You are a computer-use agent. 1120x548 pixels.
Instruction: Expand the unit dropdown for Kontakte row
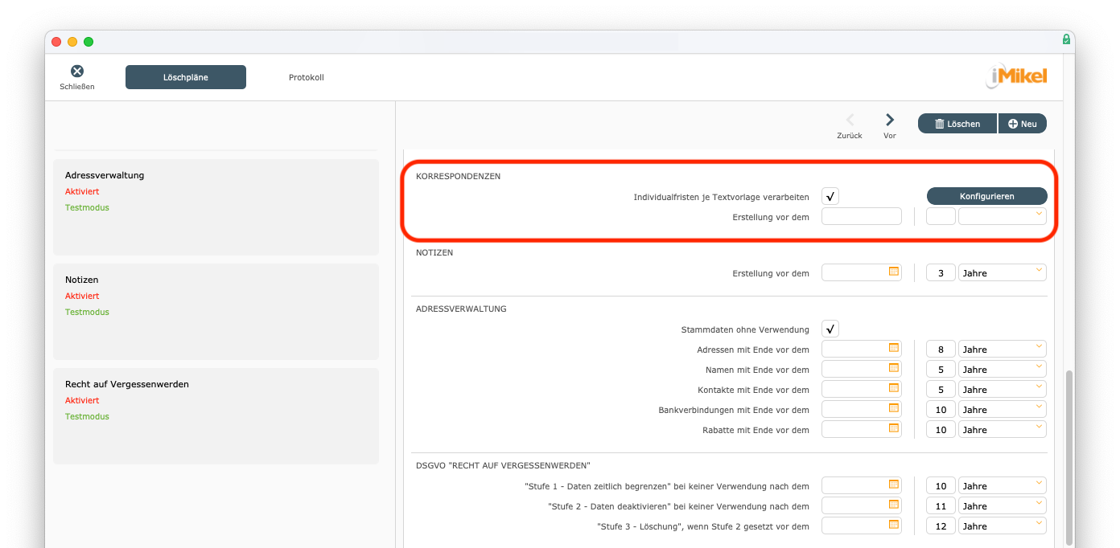click(1002, 389)
